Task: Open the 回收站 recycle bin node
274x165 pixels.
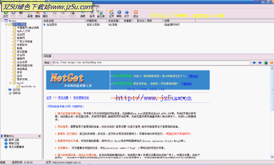Action: click(16, 93)
